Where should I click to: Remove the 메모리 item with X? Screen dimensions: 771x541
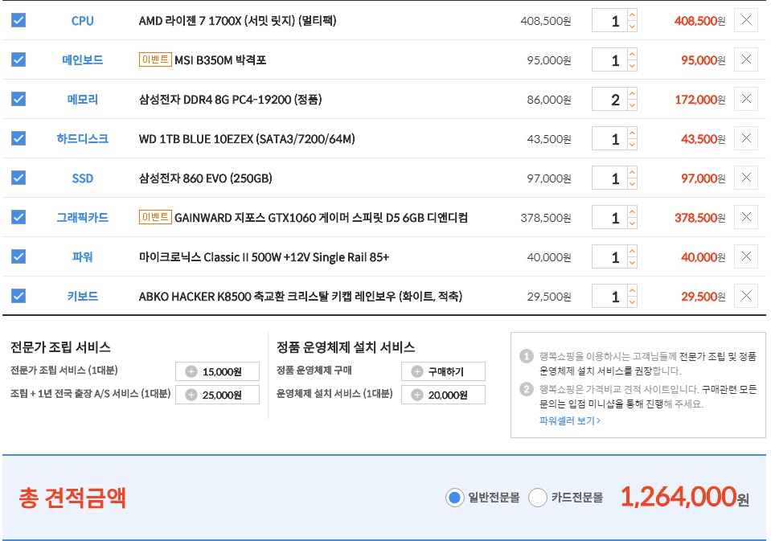point(746,99)
